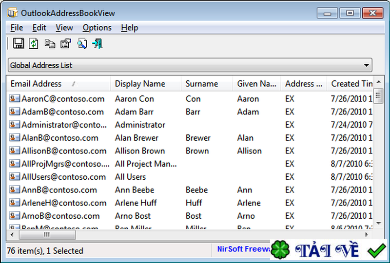The width and height of the screenshot is (390, 263).
Task: Click the All Users display name
Action: [x=130, y=177]
